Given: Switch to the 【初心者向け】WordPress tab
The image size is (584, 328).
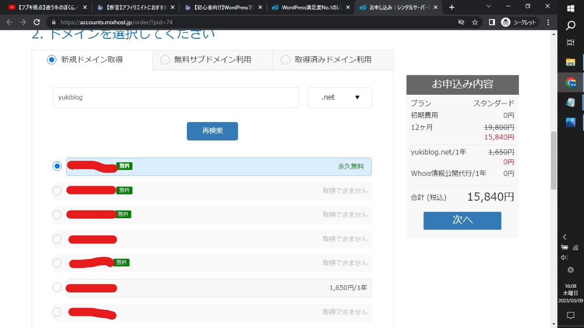Looking at the screenshot, I should [x=222, y=7].
